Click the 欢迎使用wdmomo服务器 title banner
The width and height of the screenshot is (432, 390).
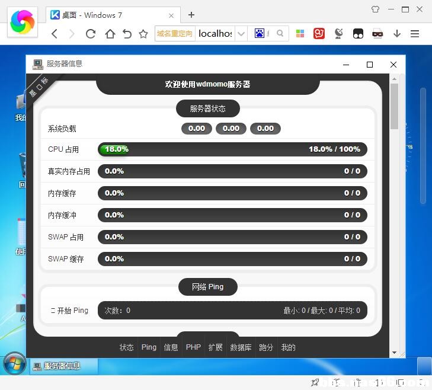point(208,84)
